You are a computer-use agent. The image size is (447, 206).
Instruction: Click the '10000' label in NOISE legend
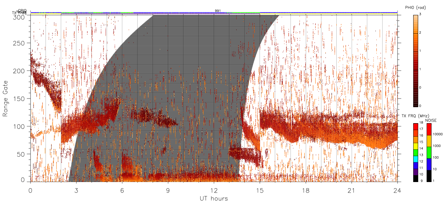(x=438, y=134)
